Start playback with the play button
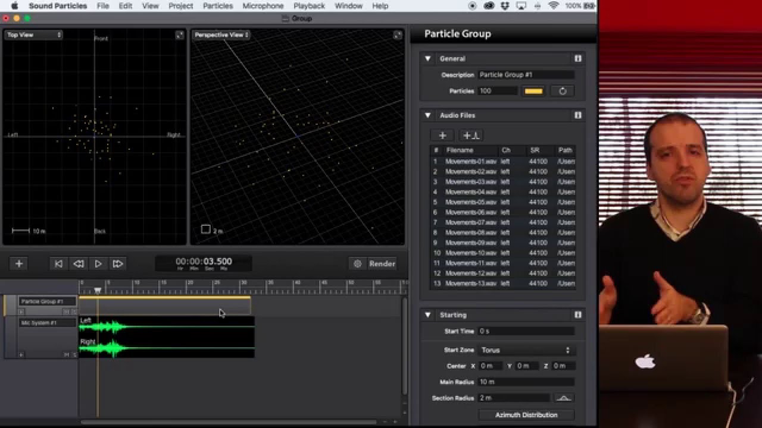 98,264
